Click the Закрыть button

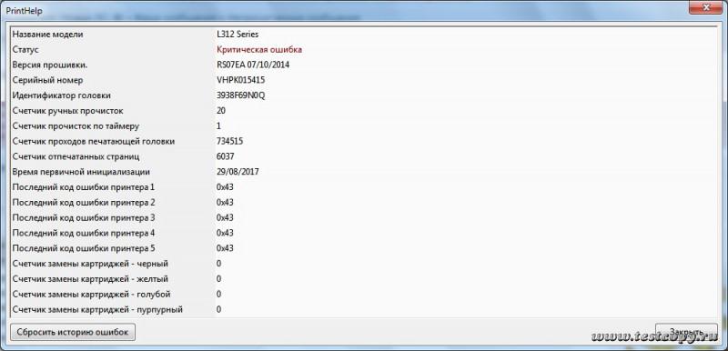[x=686, y=332]
